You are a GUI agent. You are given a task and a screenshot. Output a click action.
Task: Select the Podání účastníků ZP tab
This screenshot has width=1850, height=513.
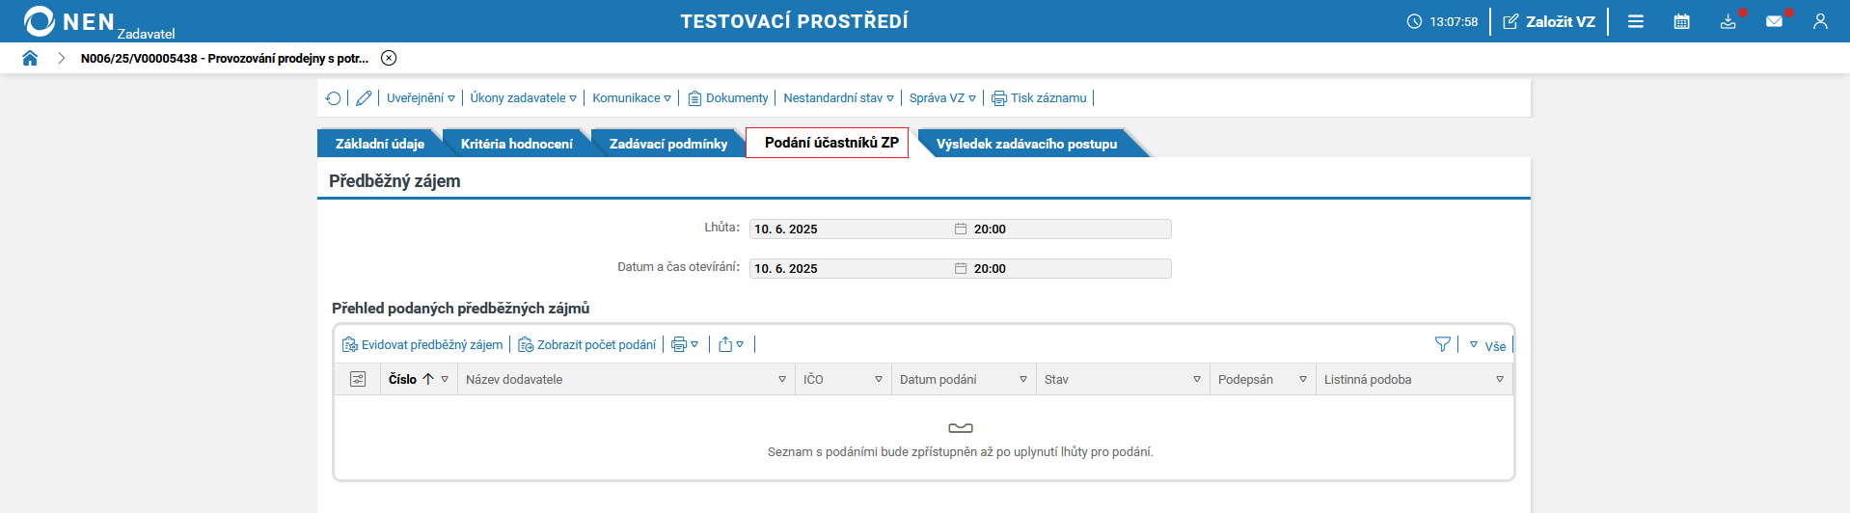click(828, 143)
